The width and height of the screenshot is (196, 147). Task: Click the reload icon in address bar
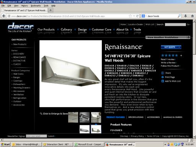(137, 16)
